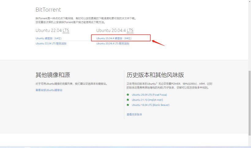The width and height of the screenshot is (251, 148).
Task: Click green checkmark beside Ubuntu 21.10 Impish Indri
Action: (128, 100)
